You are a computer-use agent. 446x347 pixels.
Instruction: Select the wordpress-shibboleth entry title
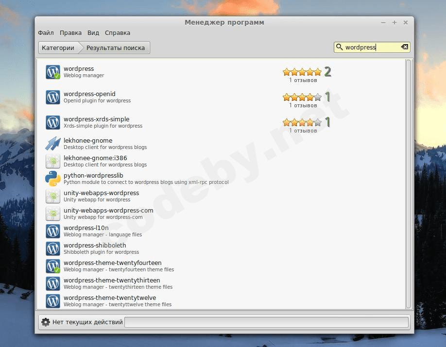pos(95,246)
